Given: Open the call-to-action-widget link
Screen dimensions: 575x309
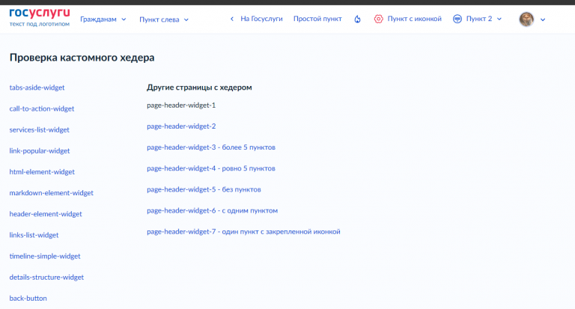Looking at the screenshot, I should [42, 108].
